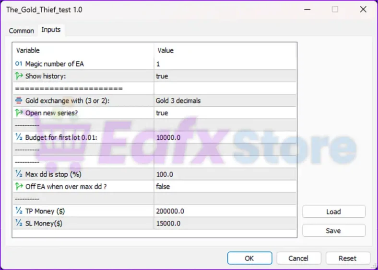The image size is (378, 270).
Task: Click the boolean icon beside Open new series
Action: 19,112
